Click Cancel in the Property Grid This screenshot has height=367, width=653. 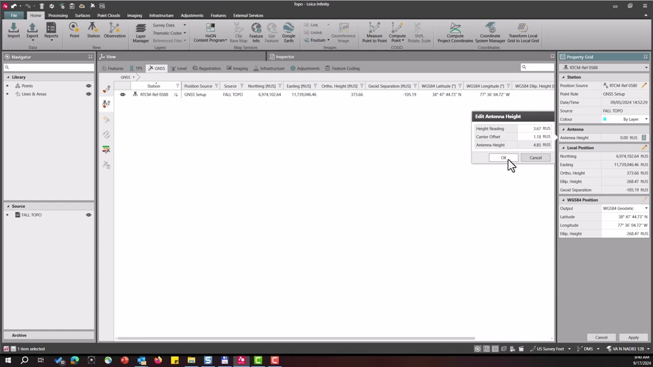point(601,337)
